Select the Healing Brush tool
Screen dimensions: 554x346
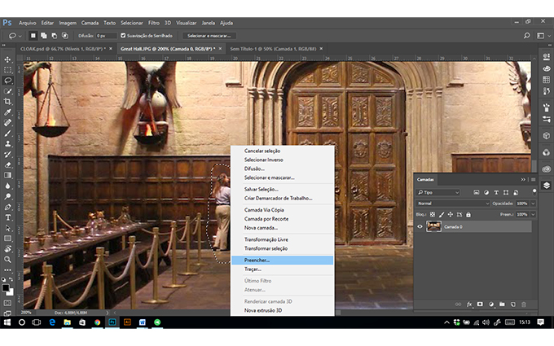[x=7, y=123]
